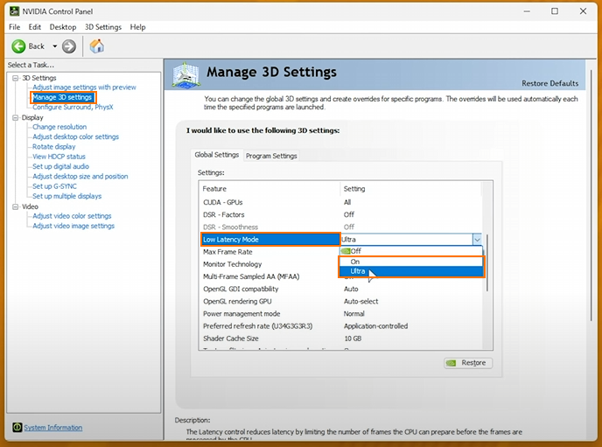Select the Max Frame Rate row

point(270,252)
